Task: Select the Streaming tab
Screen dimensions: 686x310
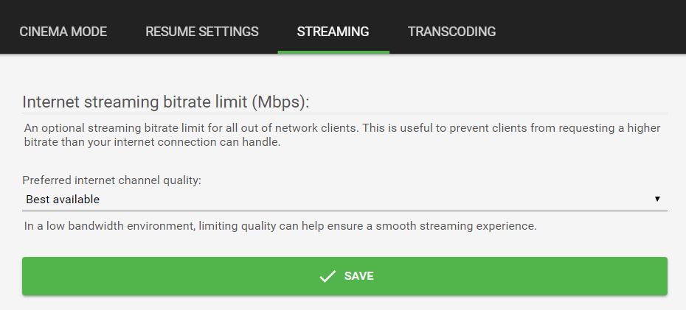Action: [333, 32]
